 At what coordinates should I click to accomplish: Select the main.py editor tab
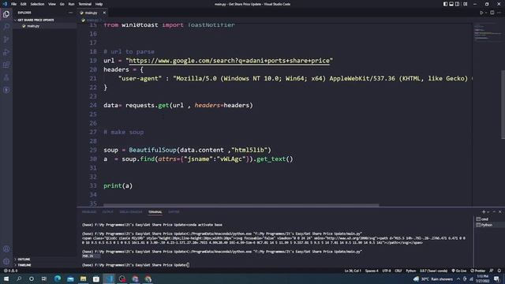tap(92, 13)
